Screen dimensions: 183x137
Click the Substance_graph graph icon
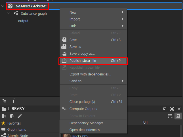pyautogui.click(x=16, y=13)
